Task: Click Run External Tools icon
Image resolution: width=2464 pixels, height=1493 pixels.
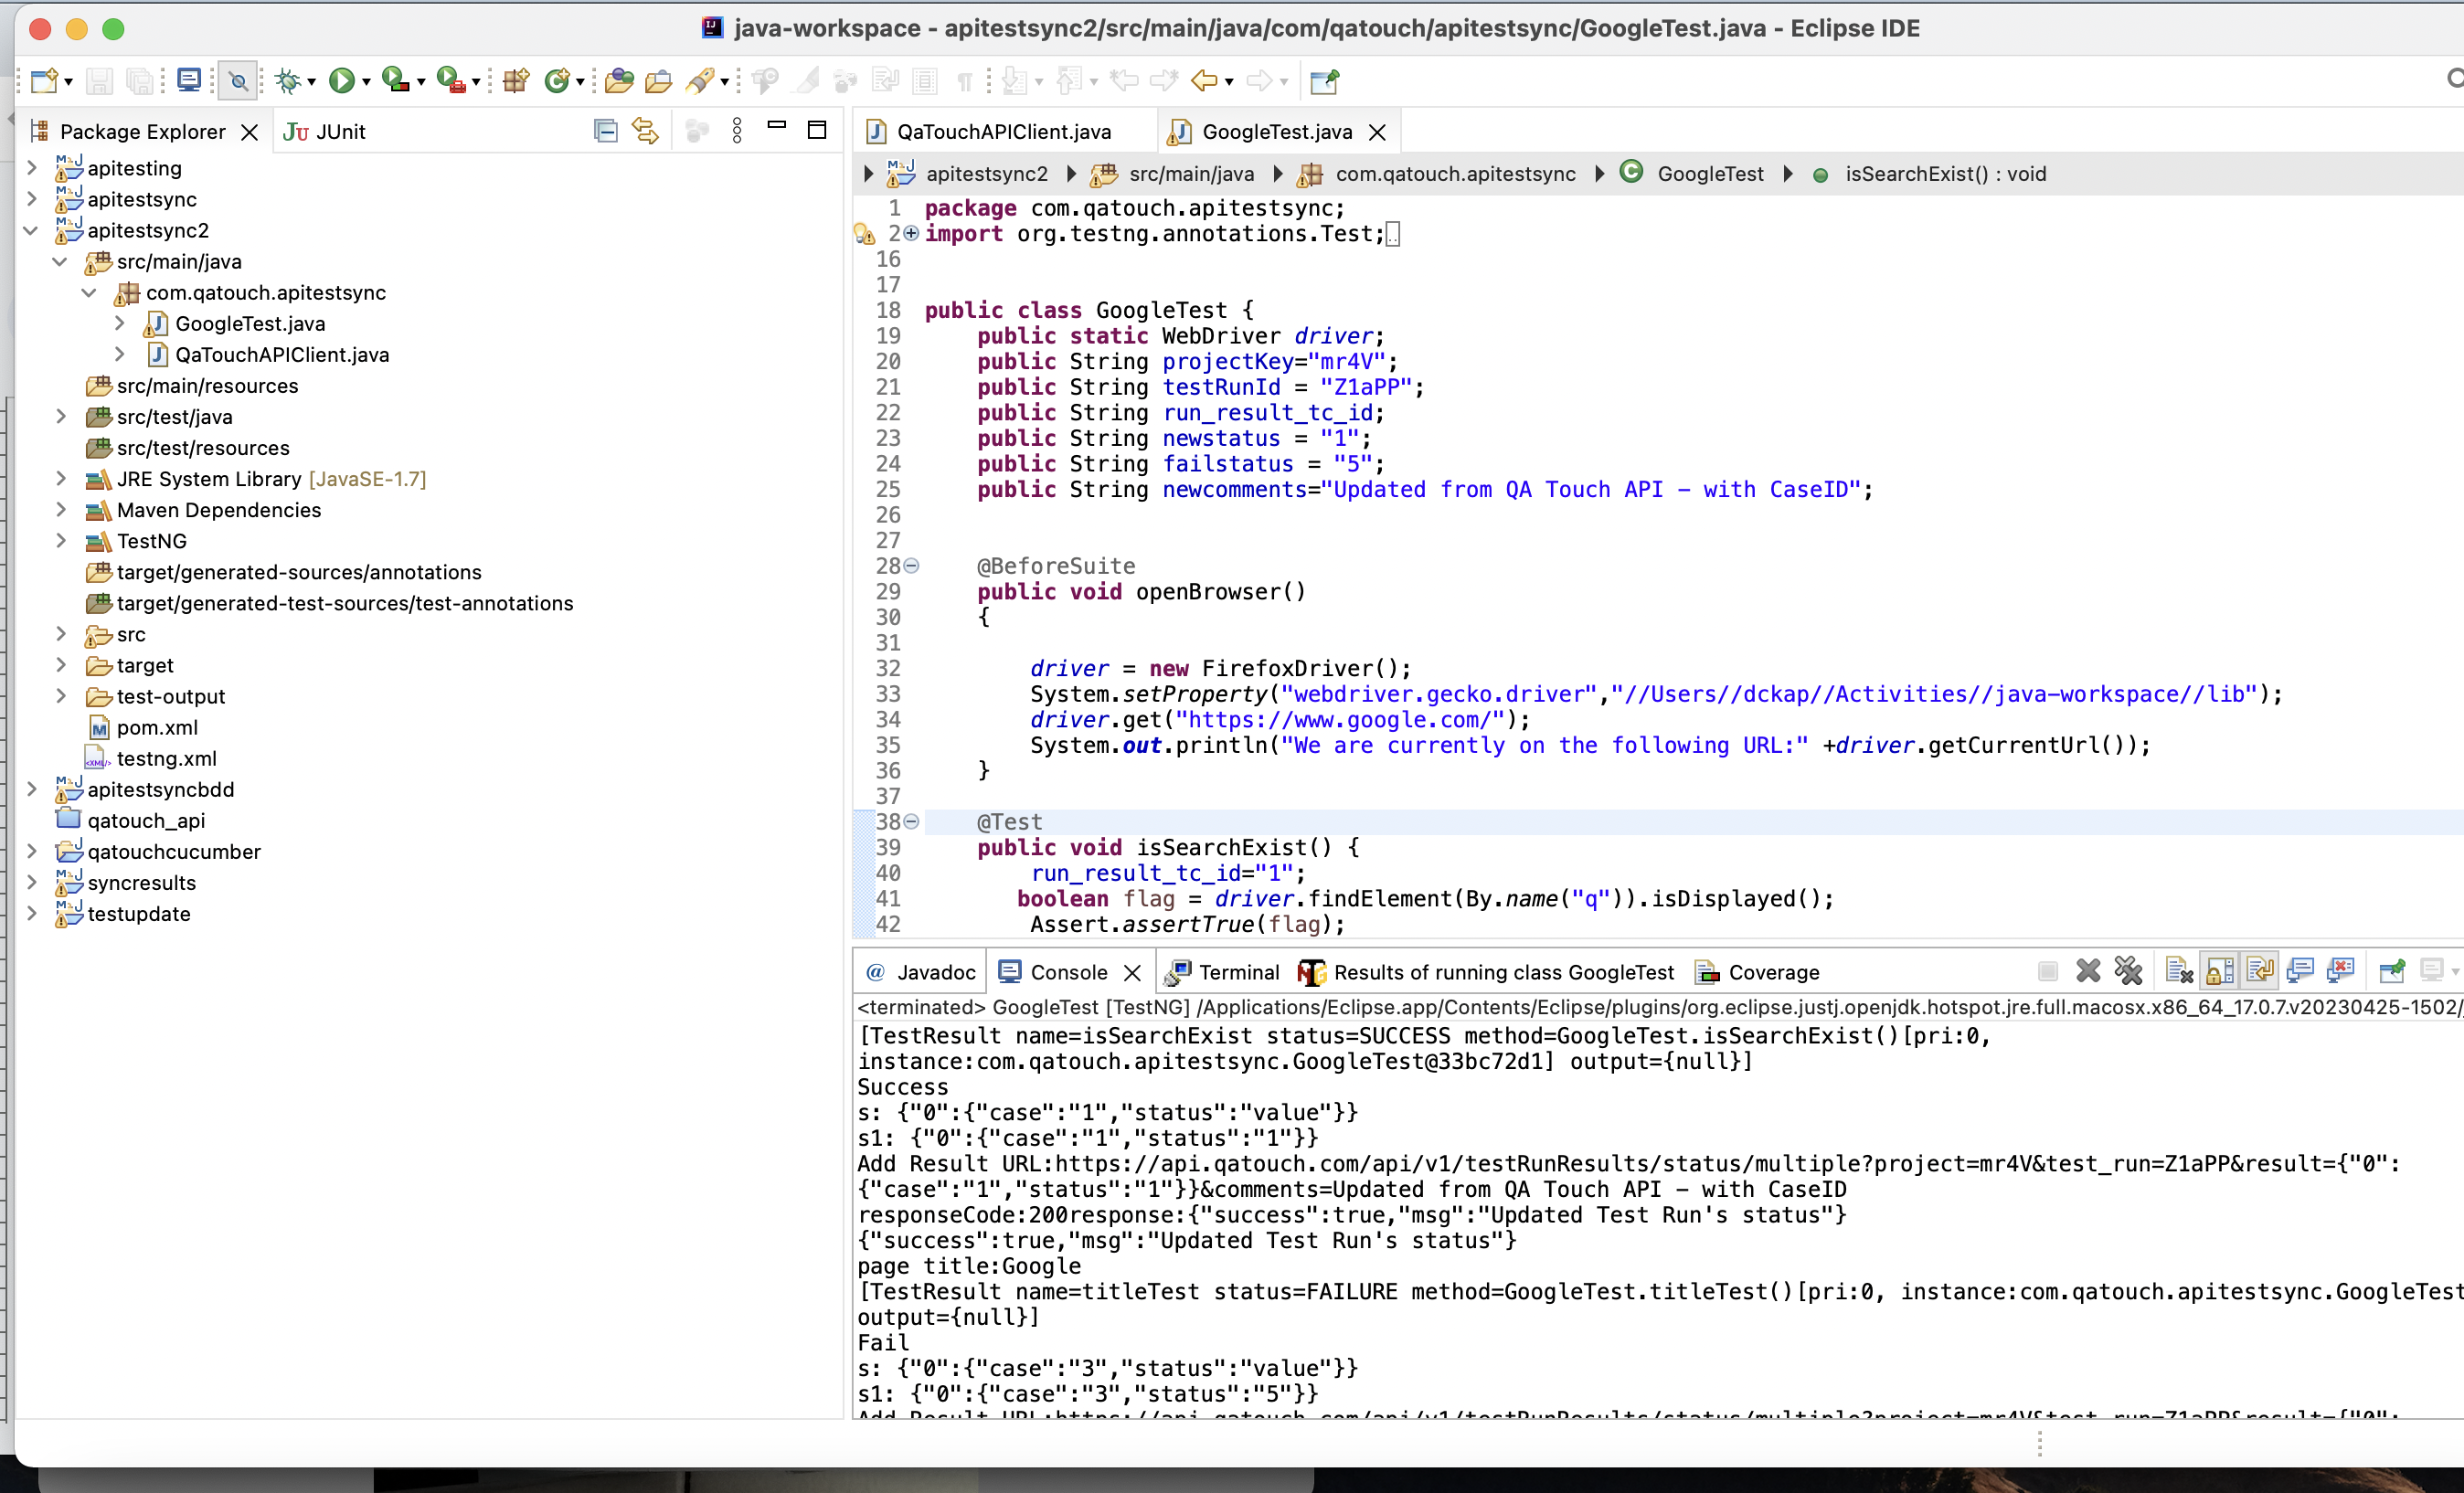Action: point(451,80)
